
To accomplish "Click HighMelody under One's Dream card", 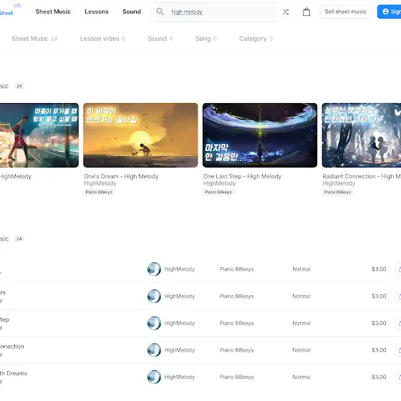I will pos(100,183).
